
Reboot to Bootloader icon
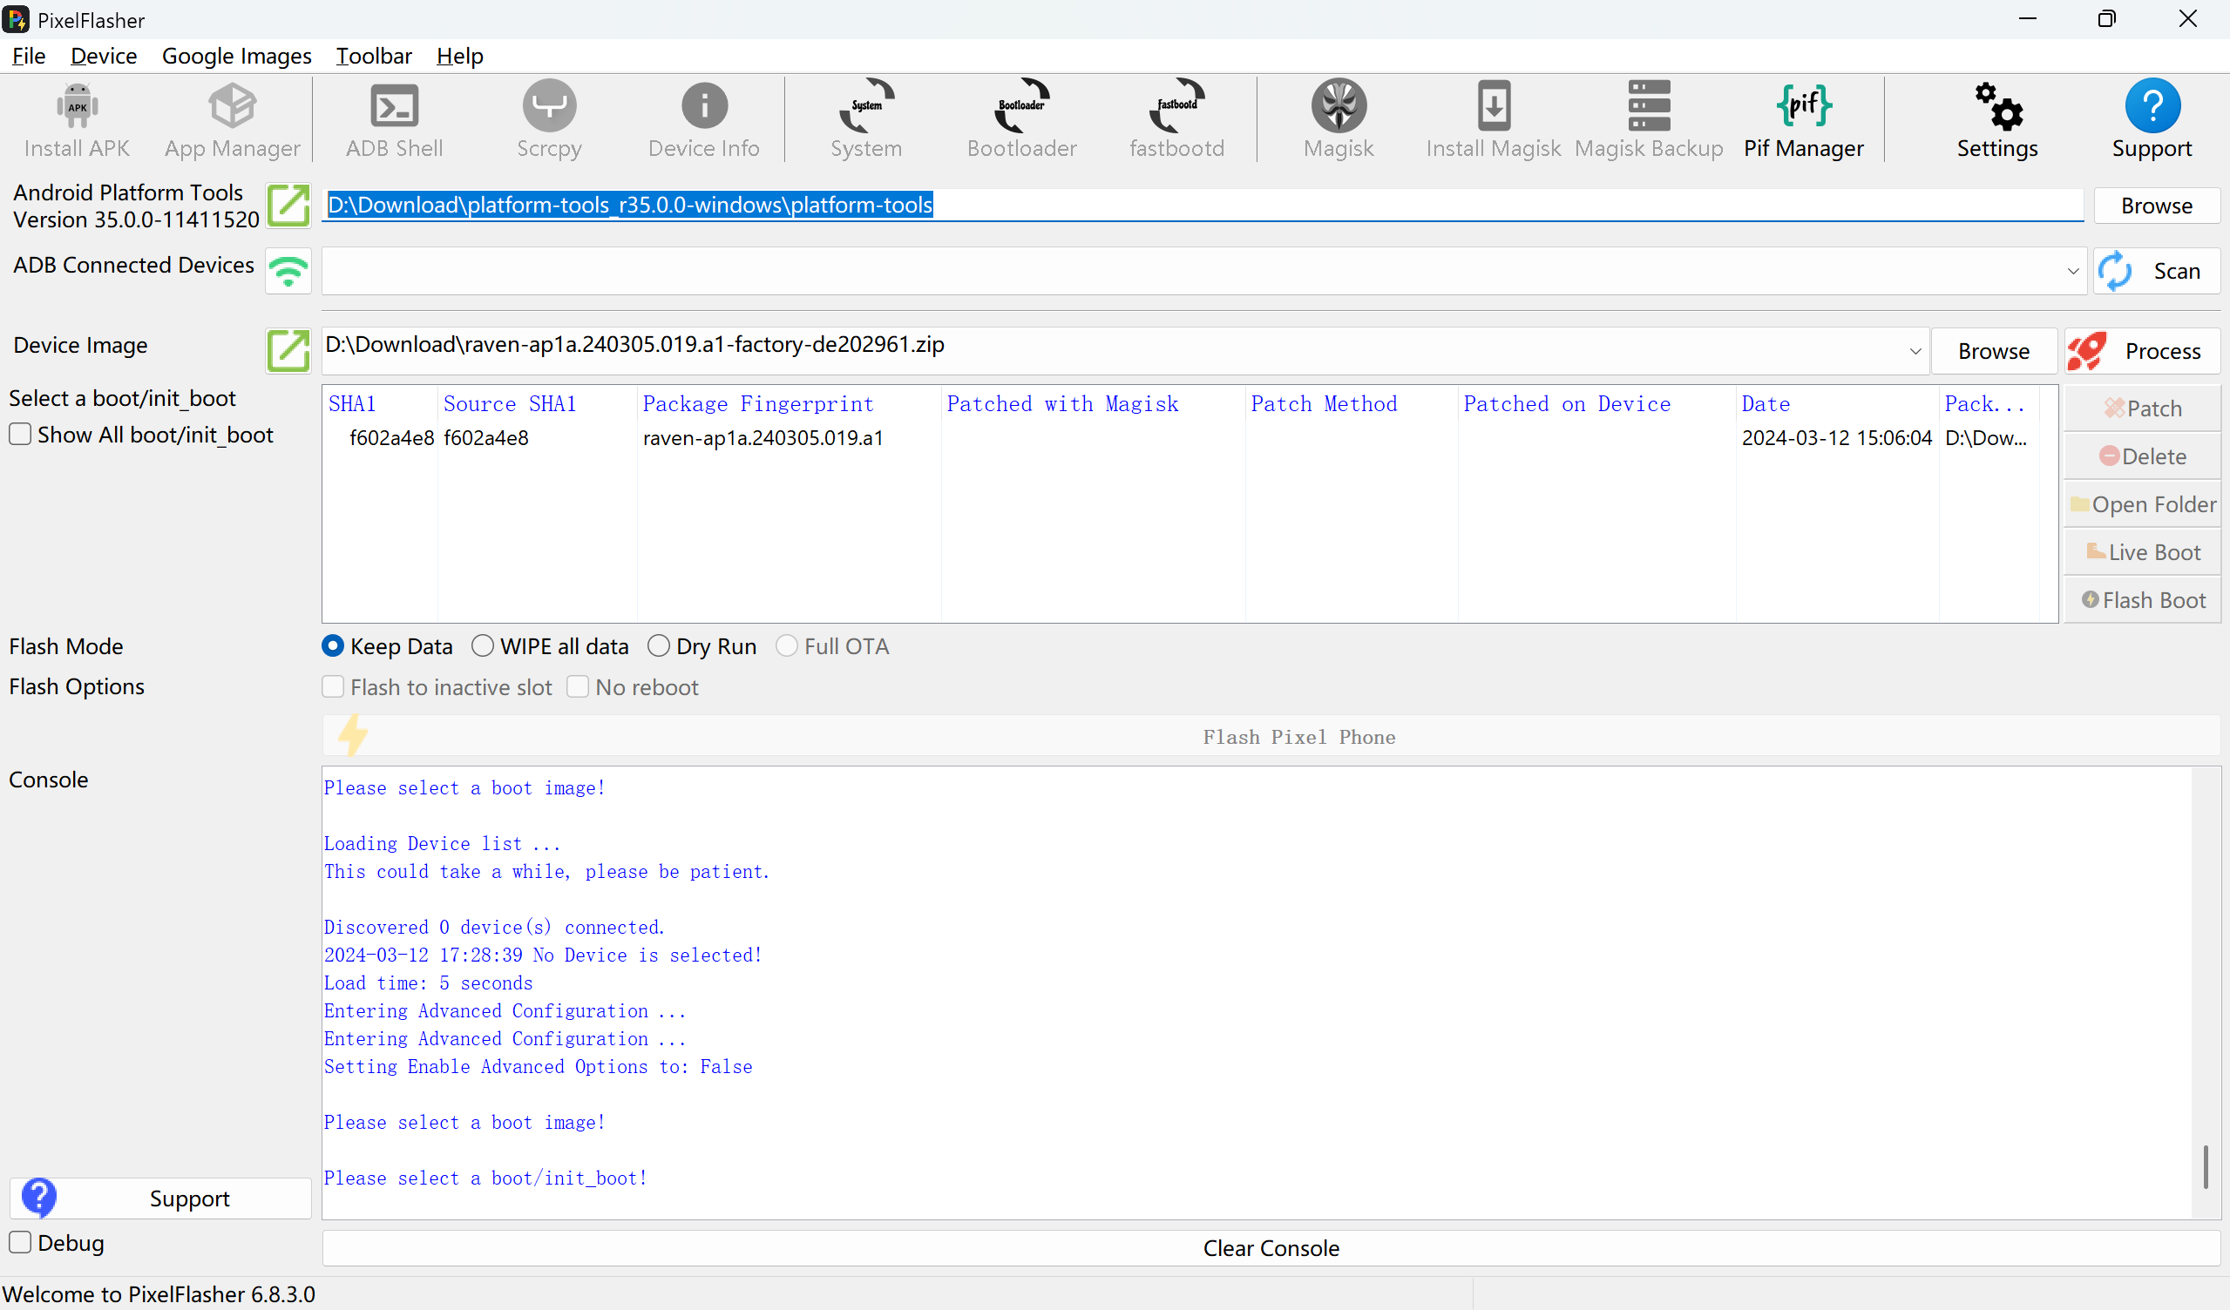(x=1021, y=120)
